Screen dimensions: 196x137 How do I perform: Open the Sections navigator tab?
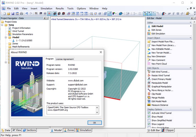click(30, 130)
